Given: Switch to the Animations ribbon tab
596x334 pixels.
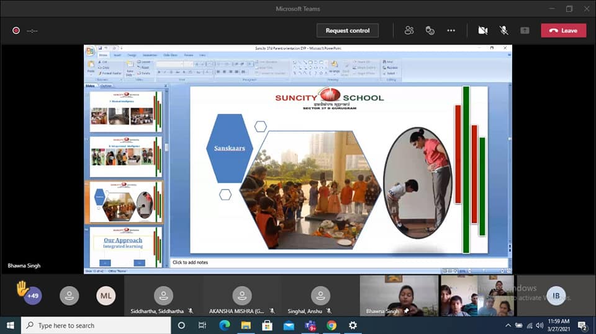Looking at the screenshot, I should point(150,55).
